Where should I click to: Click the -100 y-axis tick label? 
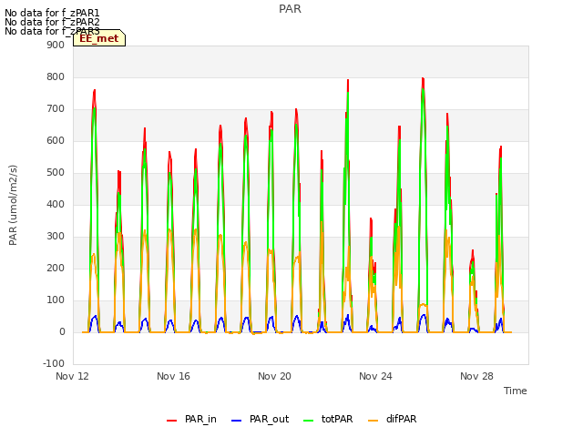pos(54,363)
